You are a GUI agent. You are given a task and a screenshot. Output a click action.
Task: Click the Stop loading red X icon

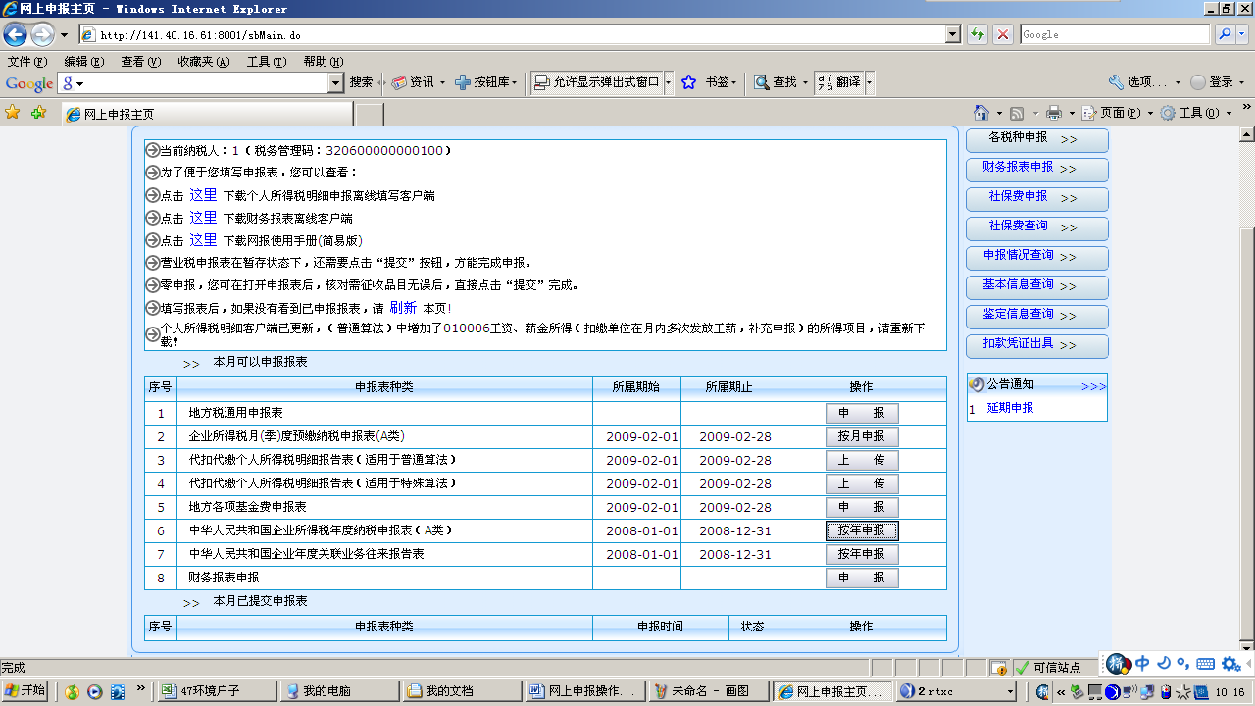[x=1002, y=35]
